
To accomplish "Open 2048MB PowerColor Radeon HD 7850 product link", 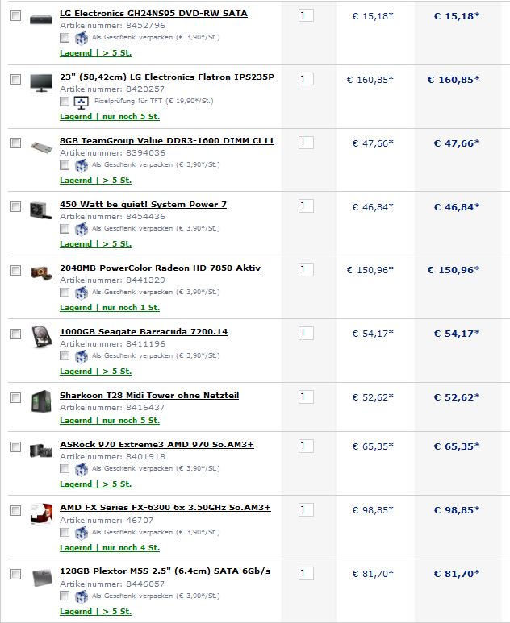I will (x=160, y=268).
